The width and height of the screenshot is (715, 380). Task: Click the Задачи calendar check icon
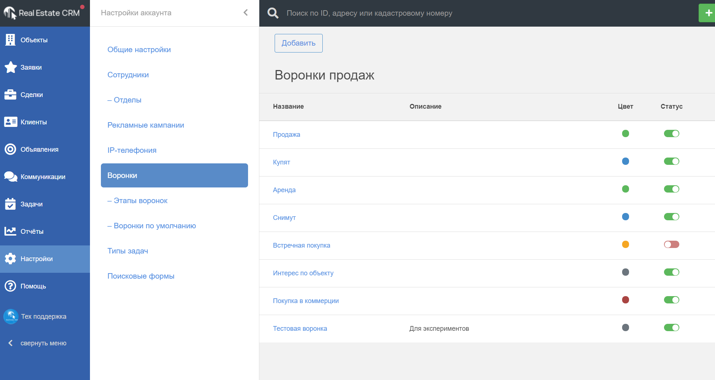[x=10, y=204]
